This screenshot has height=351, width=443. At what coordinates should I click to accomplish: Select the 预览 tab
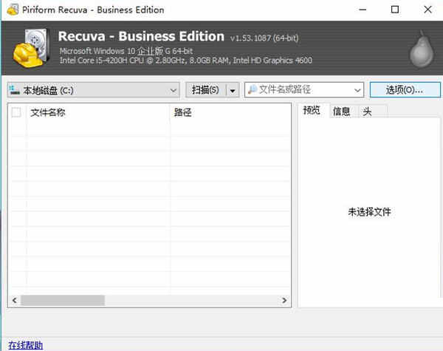pos(312,111)
